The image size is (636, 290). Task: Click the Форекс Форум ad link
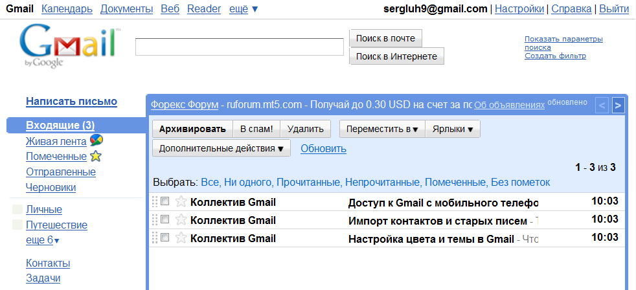point(185,105)
